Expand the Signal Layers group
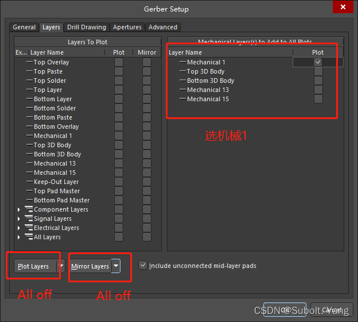358x322 pixels. [x=19, y=218]
